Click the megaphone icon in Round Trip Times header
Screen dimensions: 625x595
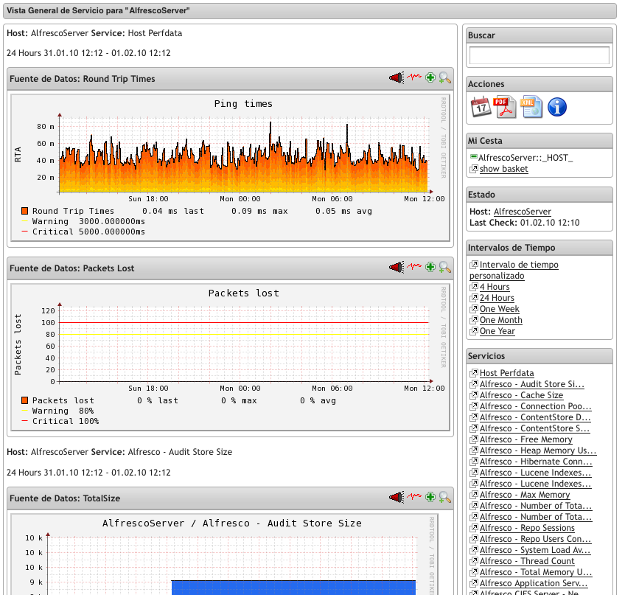(397, 77)
